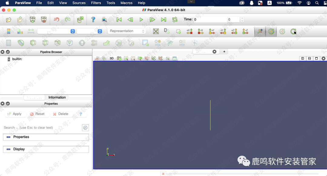
Task: Click the Zoom to box icon
Action: click(x=179, y=31)
